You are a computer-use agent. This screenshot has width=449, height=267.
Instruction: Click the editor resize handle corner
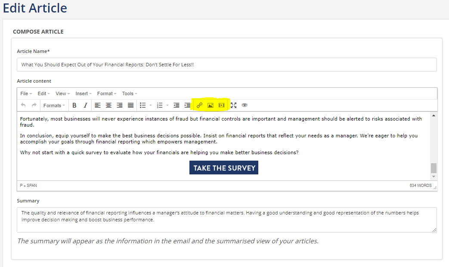435,188
